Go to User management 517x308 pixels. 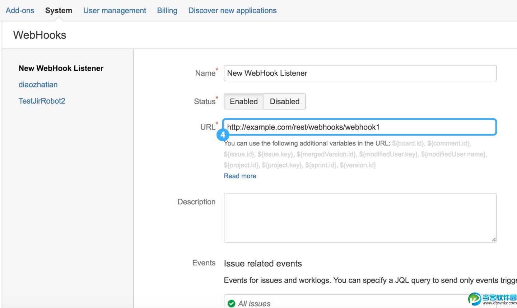tap(115, 10)
